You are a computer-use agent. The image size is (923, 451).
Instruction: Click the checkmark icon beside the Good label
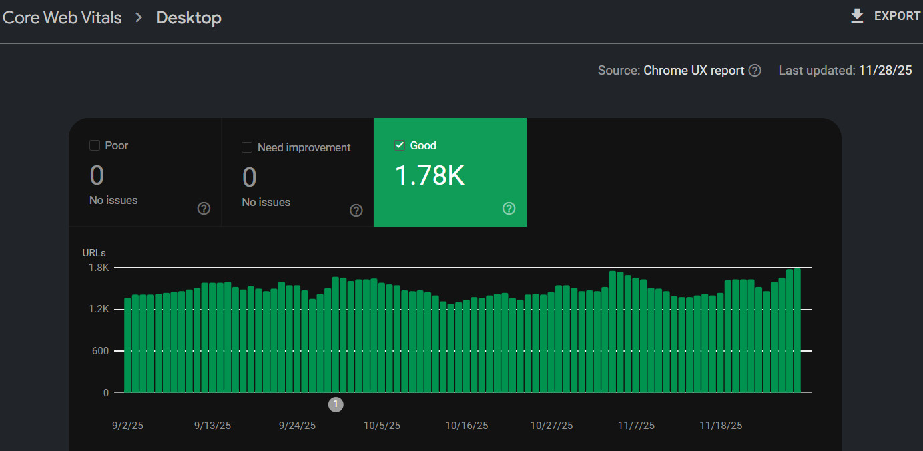coord(399,145)
